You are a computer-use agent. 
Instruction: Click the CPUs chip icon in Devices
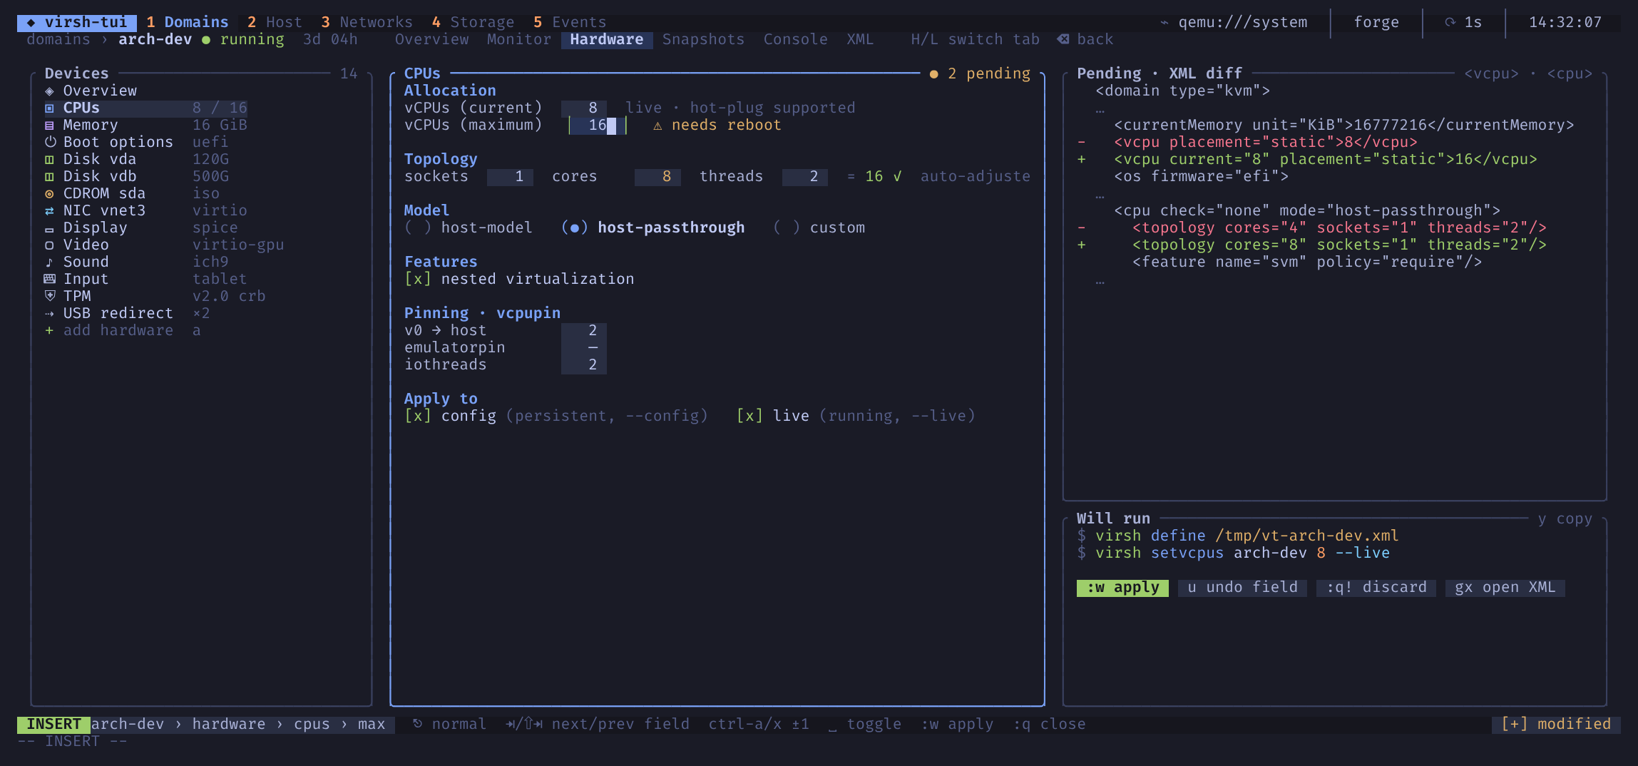point(49,108)
